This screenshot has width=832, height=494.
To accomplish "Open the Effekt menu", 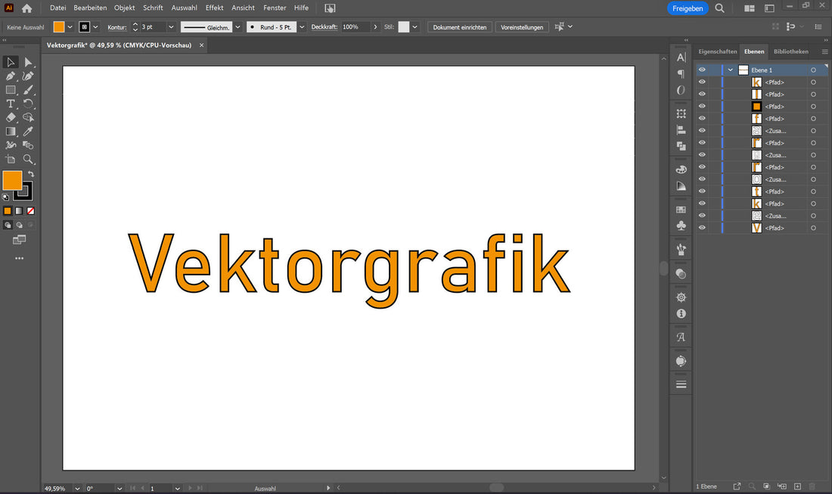I will click(x=214, y=8).
